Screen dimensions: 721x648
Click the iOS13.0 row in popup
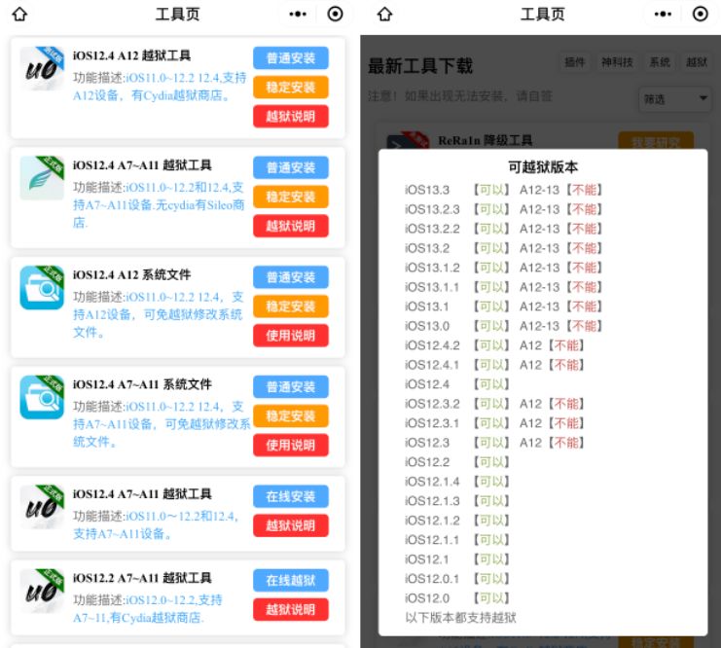(x=503, y=326)
